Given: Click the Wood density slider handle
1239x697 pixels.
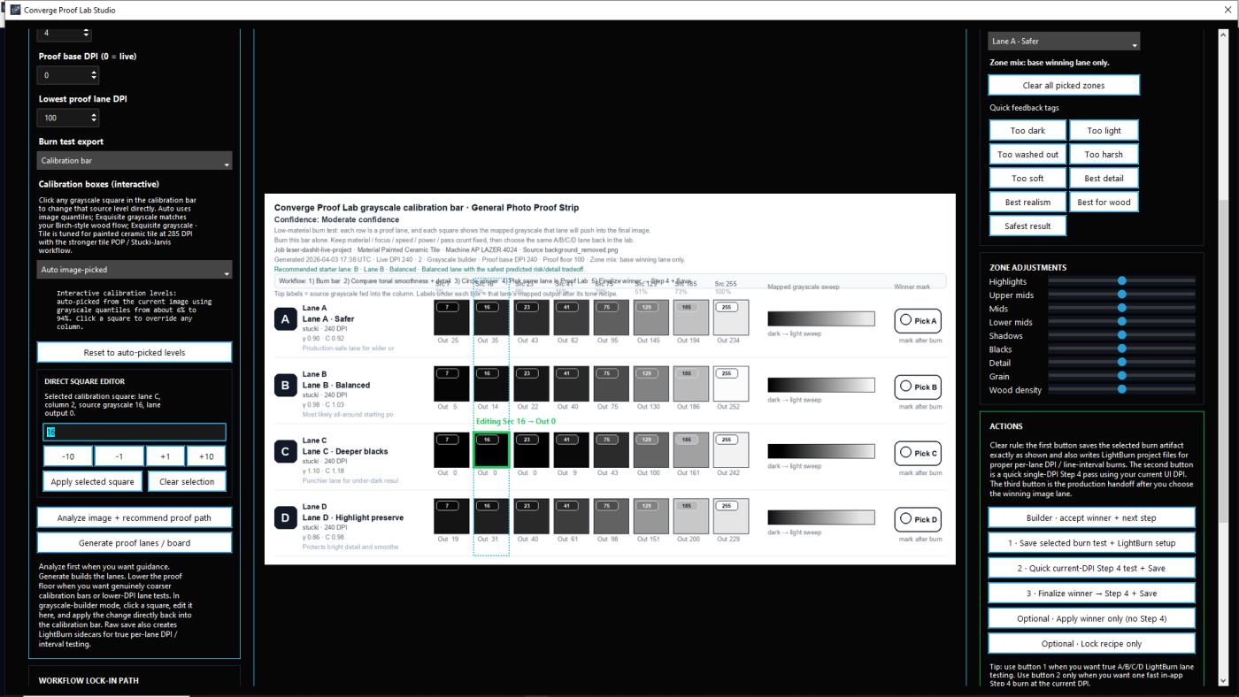Looking at the screenshot, I should pos(1121,389).
